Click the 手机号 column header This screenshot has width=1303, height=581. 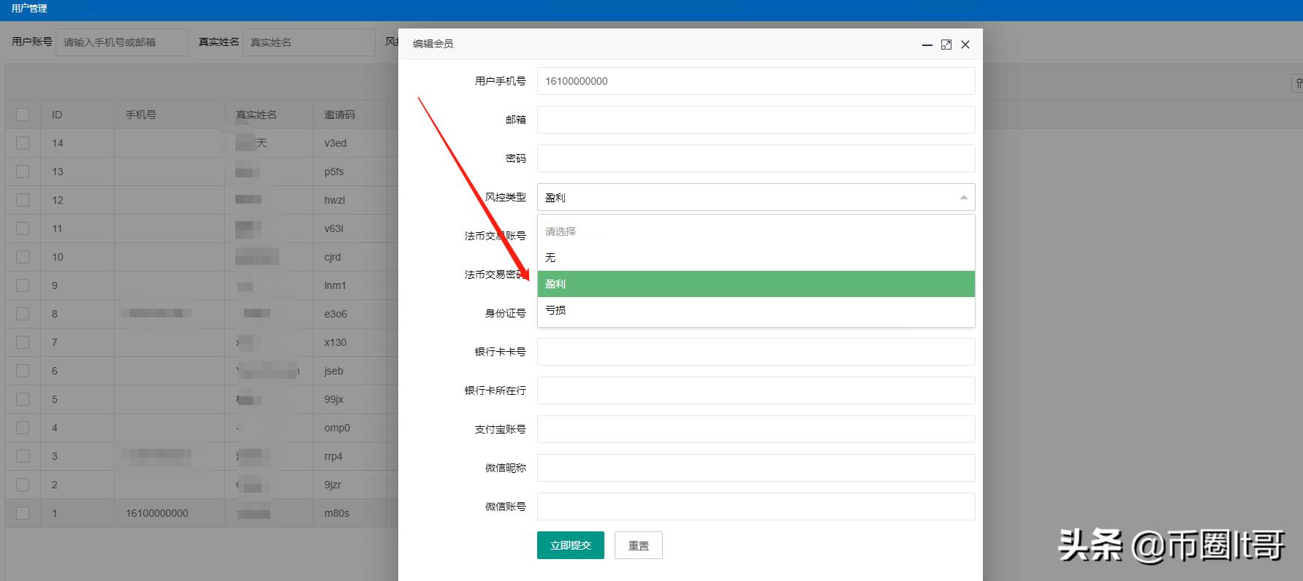pyautogui.click(x=141, y=115)
